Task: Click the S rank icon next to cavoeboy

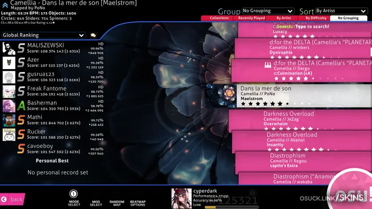Action: [x=21, y=149]
